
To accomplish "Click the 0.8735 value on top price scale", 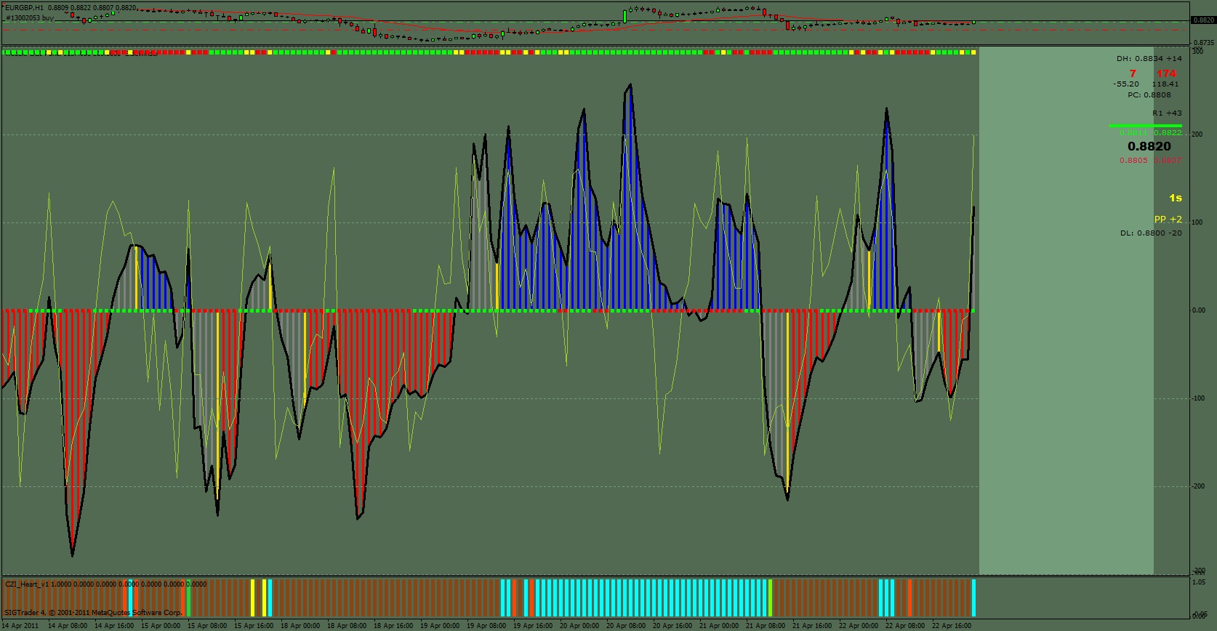I will click(x=1202, y=43).
